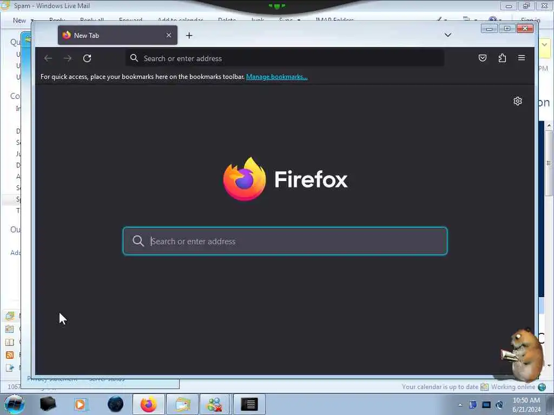Open taskbar clock showing 10:50 AM

coord(526,405)
